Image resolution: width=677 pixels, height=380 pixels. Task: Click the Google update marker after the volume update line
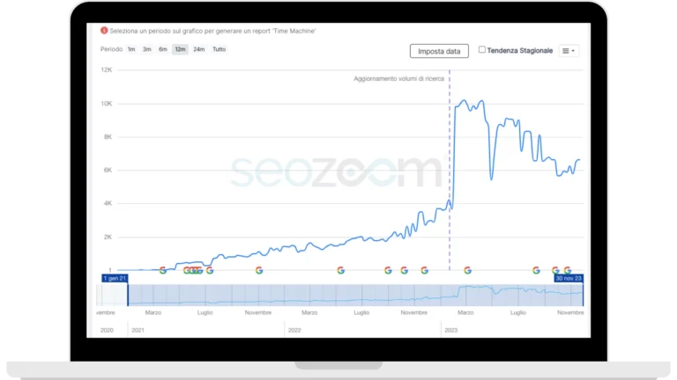pos(467,270)
